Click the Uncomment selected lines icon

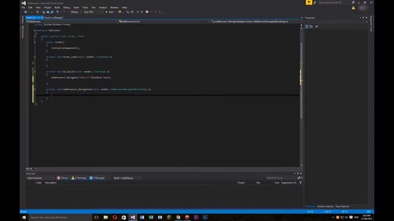point(142,12)
